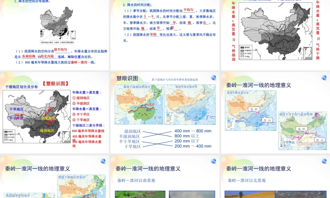Select the golden field photo under 秦岭—淮河以北景观
Image resolution: width=330 pixels, height=198 pixels.
(249, 194)
